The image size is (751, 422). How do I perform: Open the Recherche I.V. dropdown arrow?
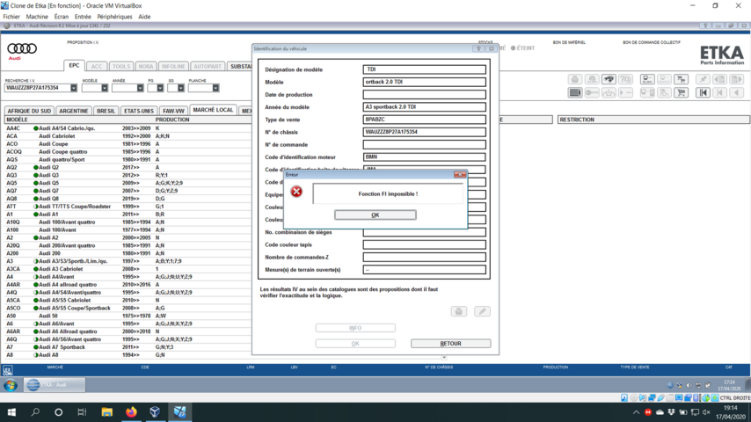click(74, 88)
